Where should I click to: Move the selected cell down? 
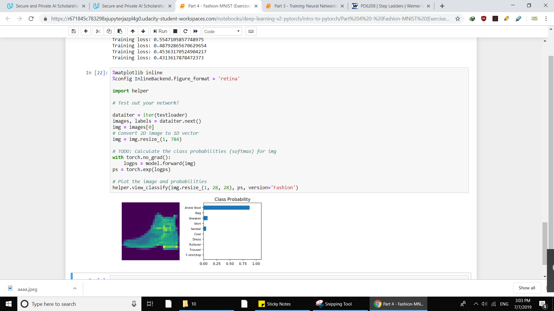[143, 31]
